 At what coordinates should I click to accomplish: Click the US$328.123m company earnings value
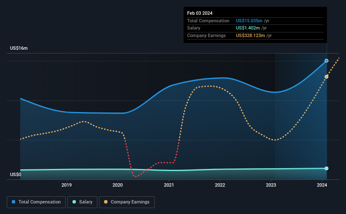250,35
